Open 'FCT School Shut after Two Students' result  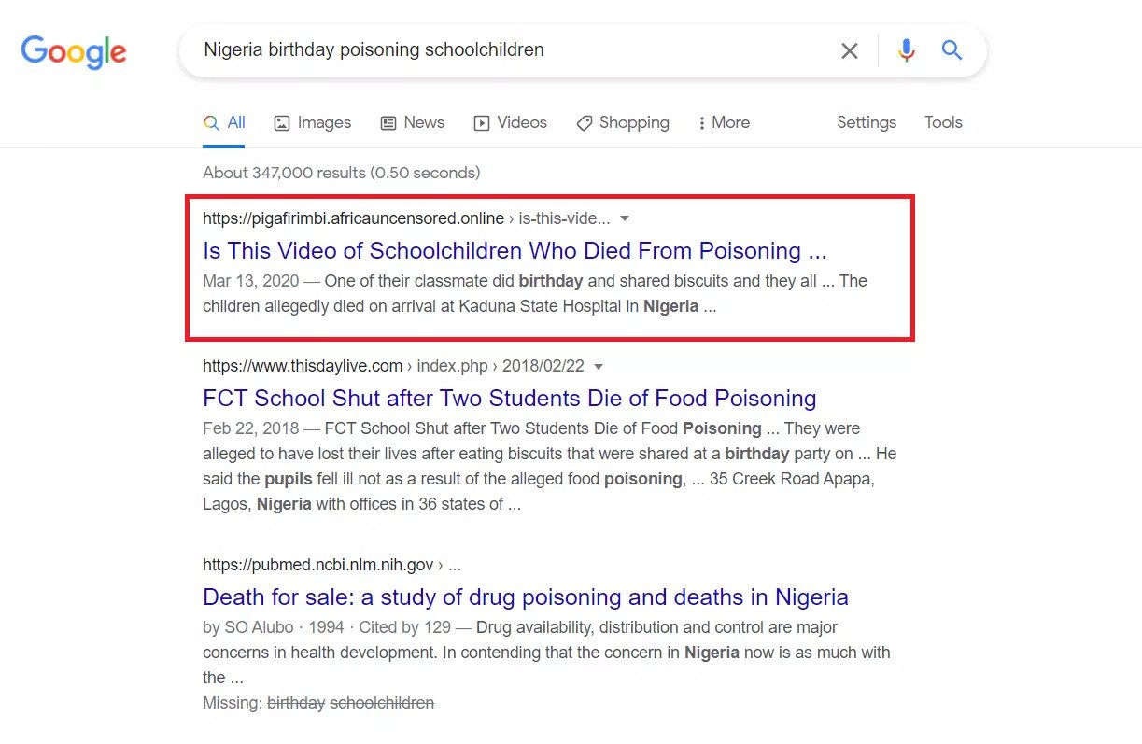coord(509,398)
